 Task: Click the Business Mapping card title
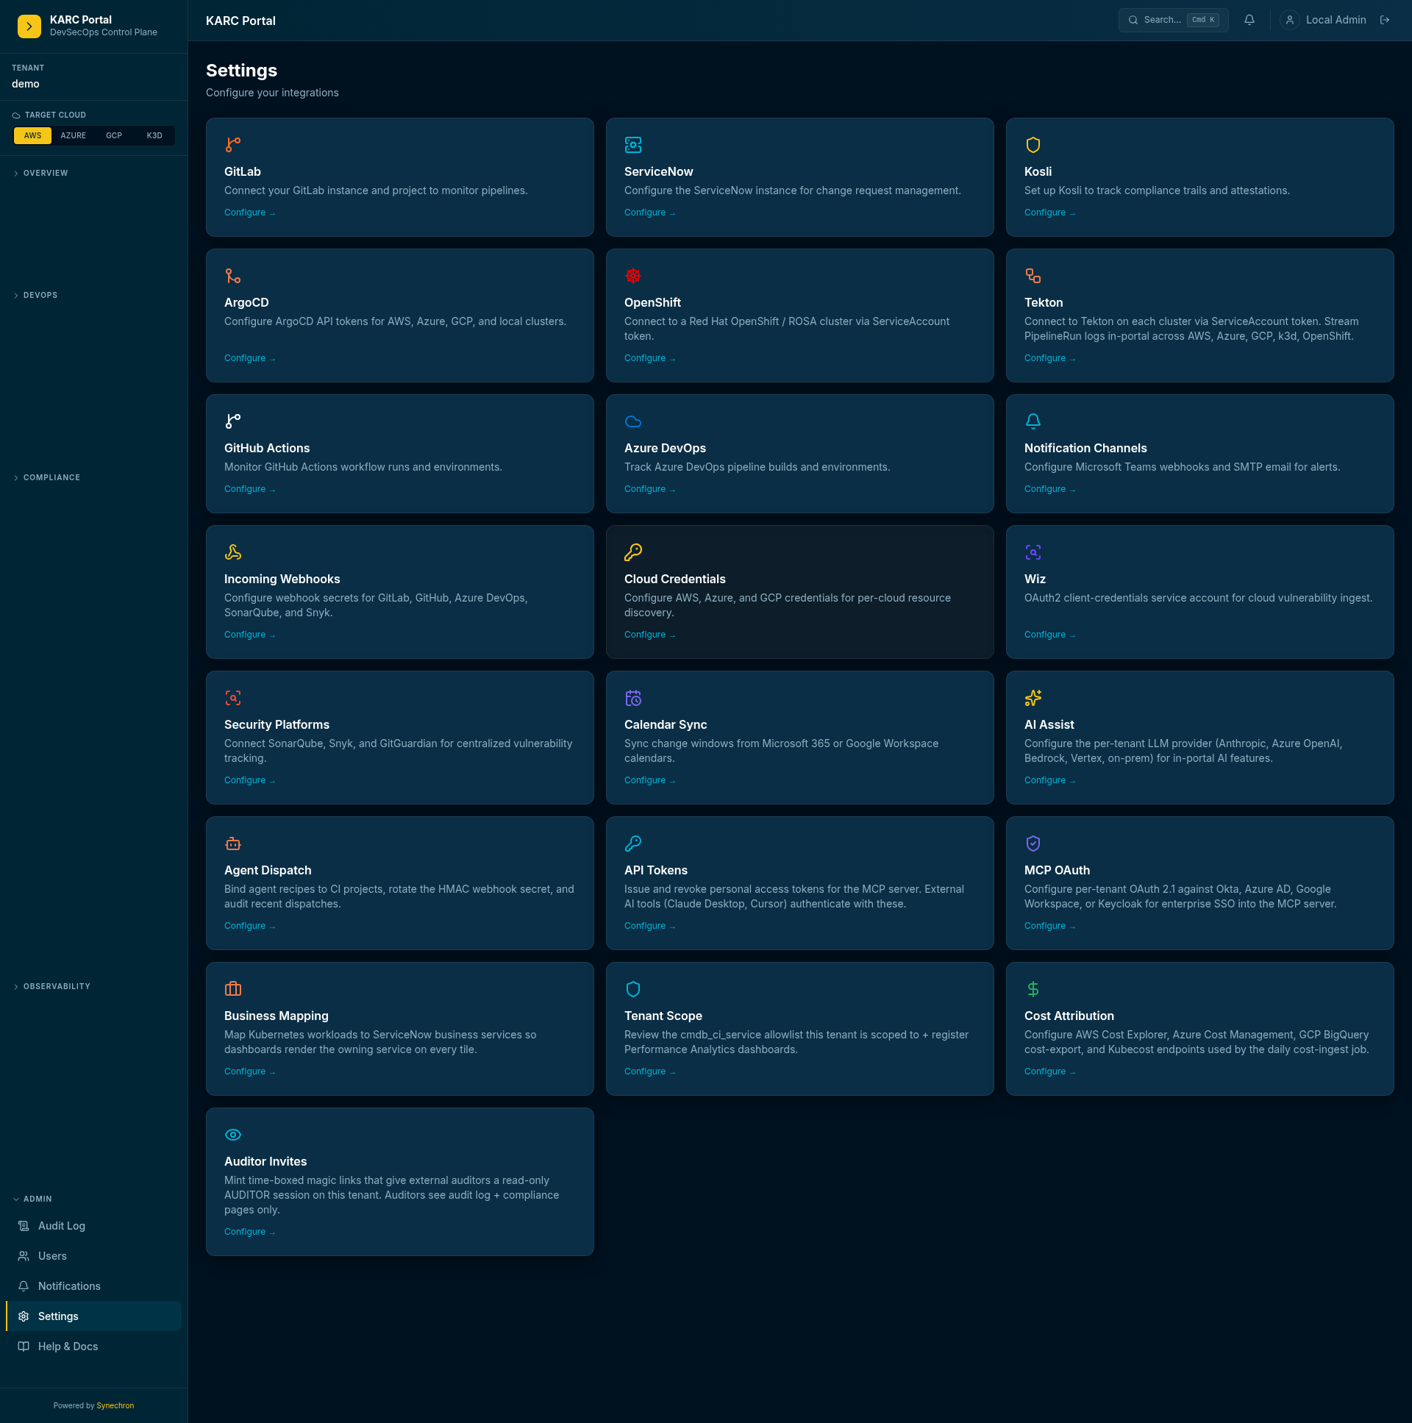click(x=277, y=1016)
